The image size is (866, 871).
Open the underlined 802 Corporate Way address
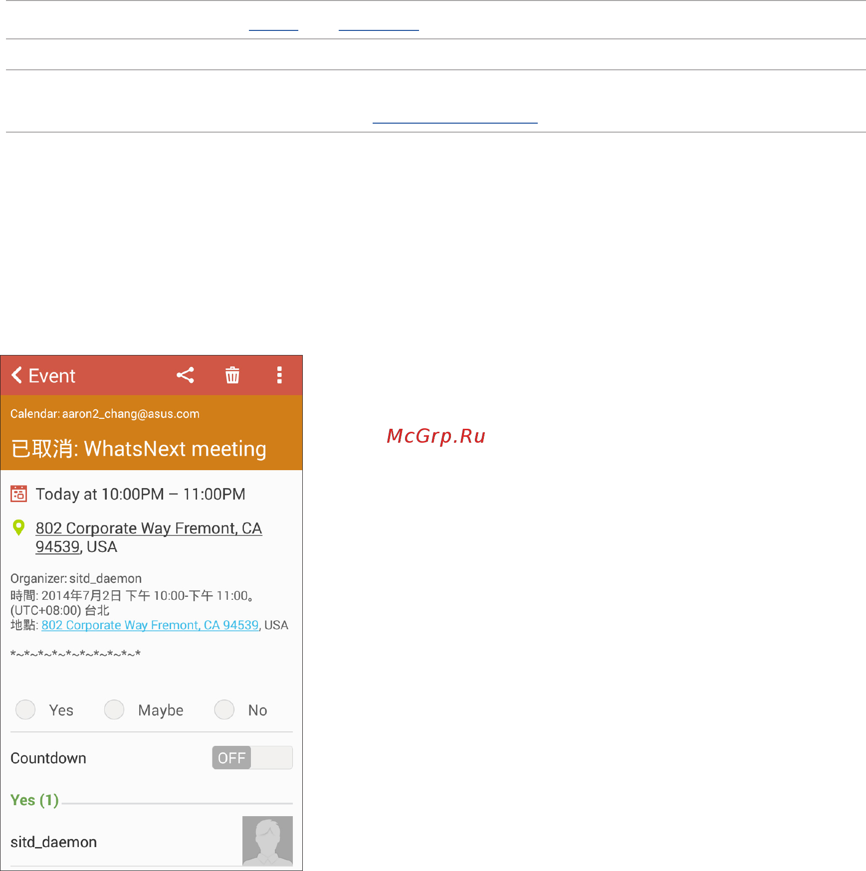pyautogui.click(x=149, y=537)
